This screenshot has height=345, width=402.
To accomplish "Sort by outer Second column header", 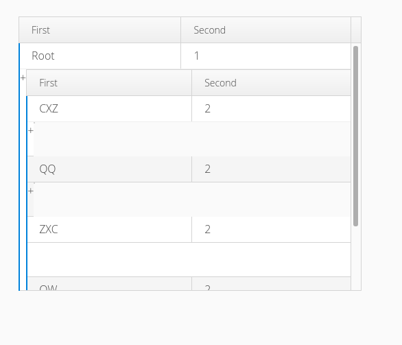I will (266, 30).
